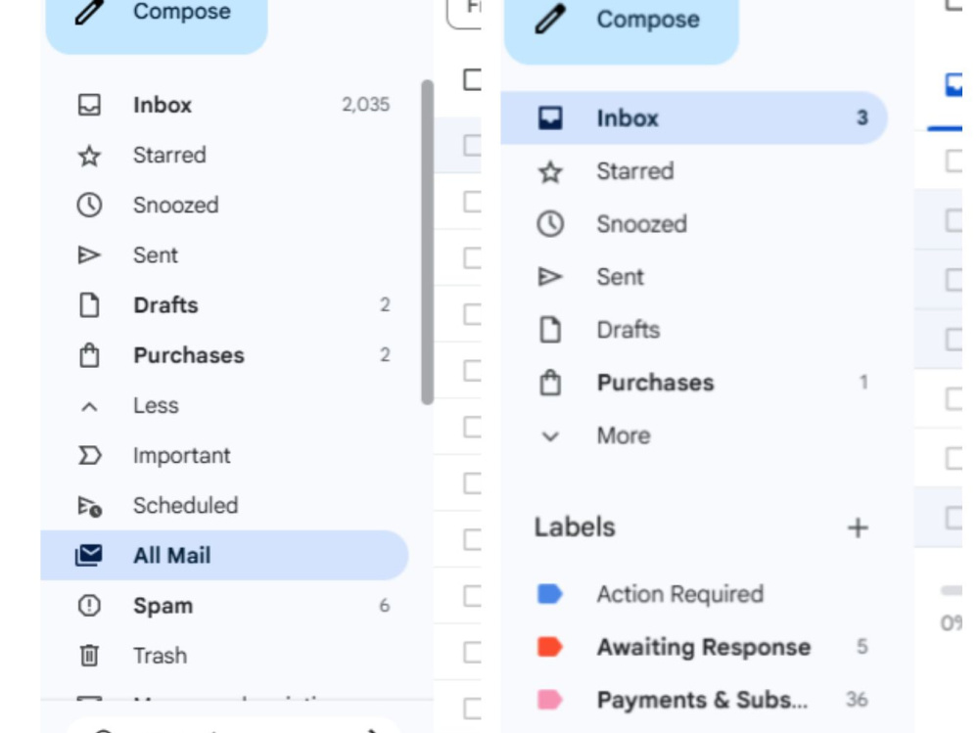Click the Compose pencil icon in left panel
979x733 pixels.
[89, 11]
